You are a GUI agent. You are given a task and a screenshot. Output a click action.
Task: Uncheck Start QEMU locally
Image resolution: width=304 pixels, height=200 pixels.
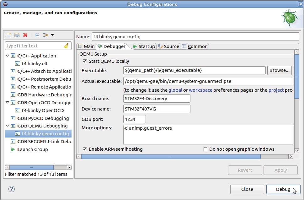84,61
